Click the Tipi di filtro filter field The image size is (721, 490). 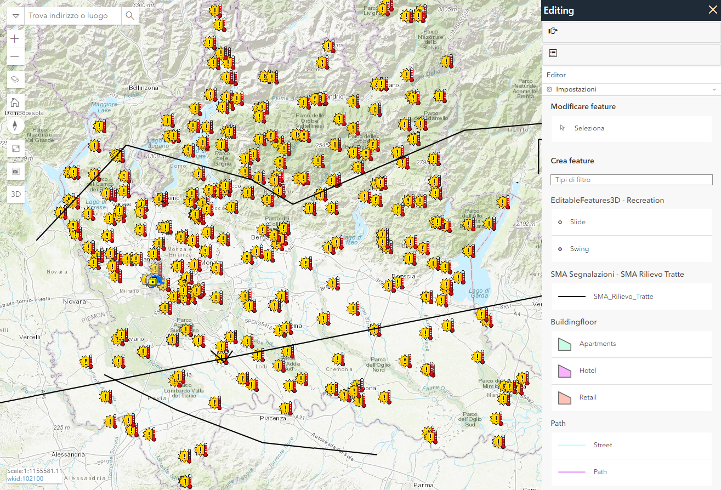coord(631,180)
